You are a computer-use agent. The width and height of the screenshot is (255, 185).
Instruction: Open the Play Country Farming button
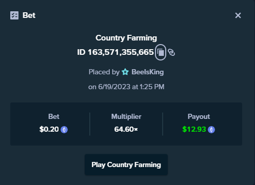click(126, 165)
